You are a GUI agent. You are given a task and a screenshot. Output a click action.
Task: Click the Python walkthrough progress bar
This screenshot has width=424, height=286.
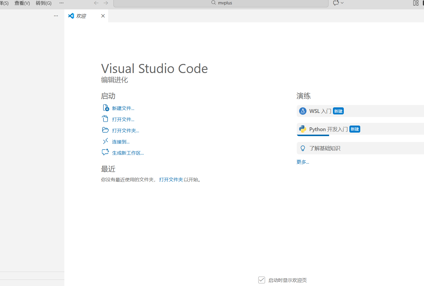click(x=313, y=135)
